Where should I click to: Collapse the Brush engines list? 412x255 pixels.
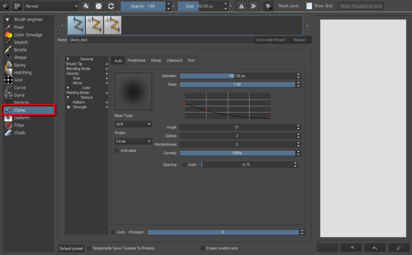(7, 20)
